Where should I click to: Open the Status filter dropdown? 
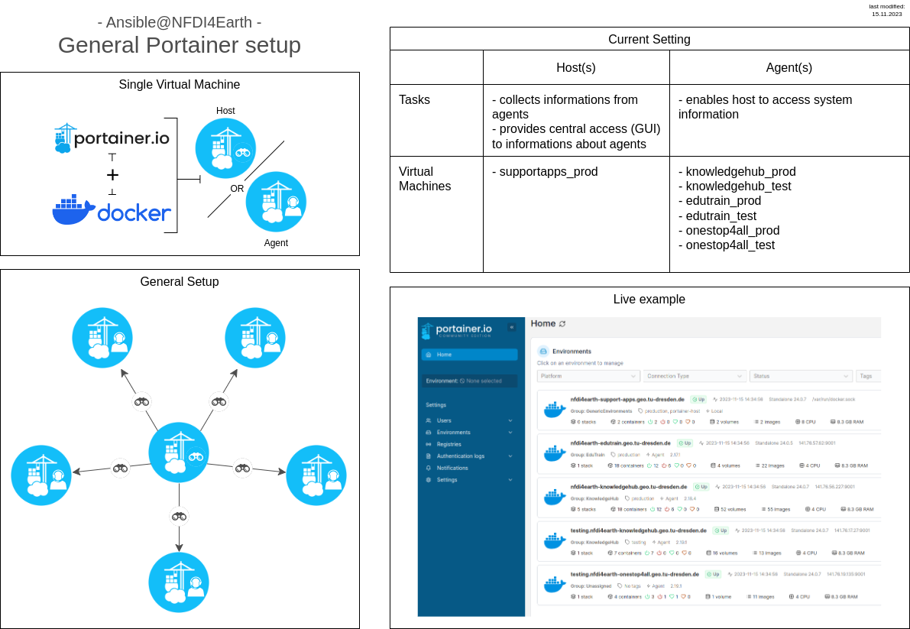[x=801, y=376]
